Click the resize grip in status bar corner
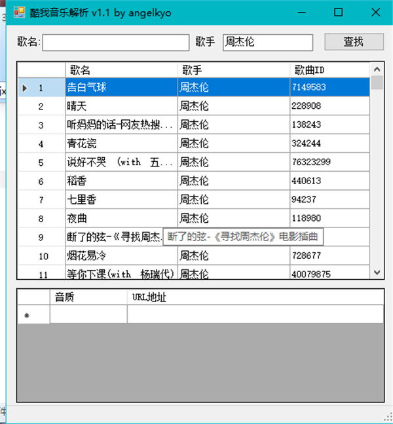The height and width of the screenshot is (424, 393). tap(388, 418)
